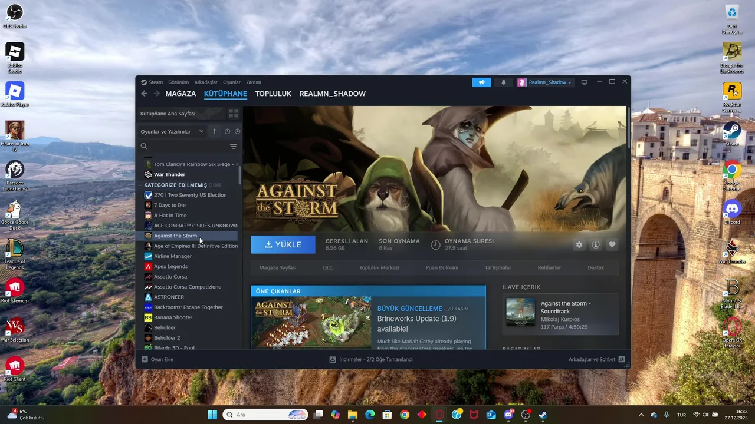Toggle the ready-to-play filter icon
755x424 pixels.
pyautogui.click(x=238, y=131)
